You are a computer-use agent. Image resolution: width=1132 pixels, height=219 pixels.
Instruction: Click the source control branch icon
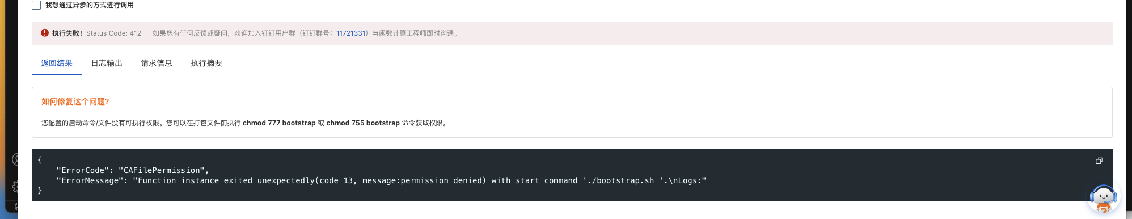[16, 207]
